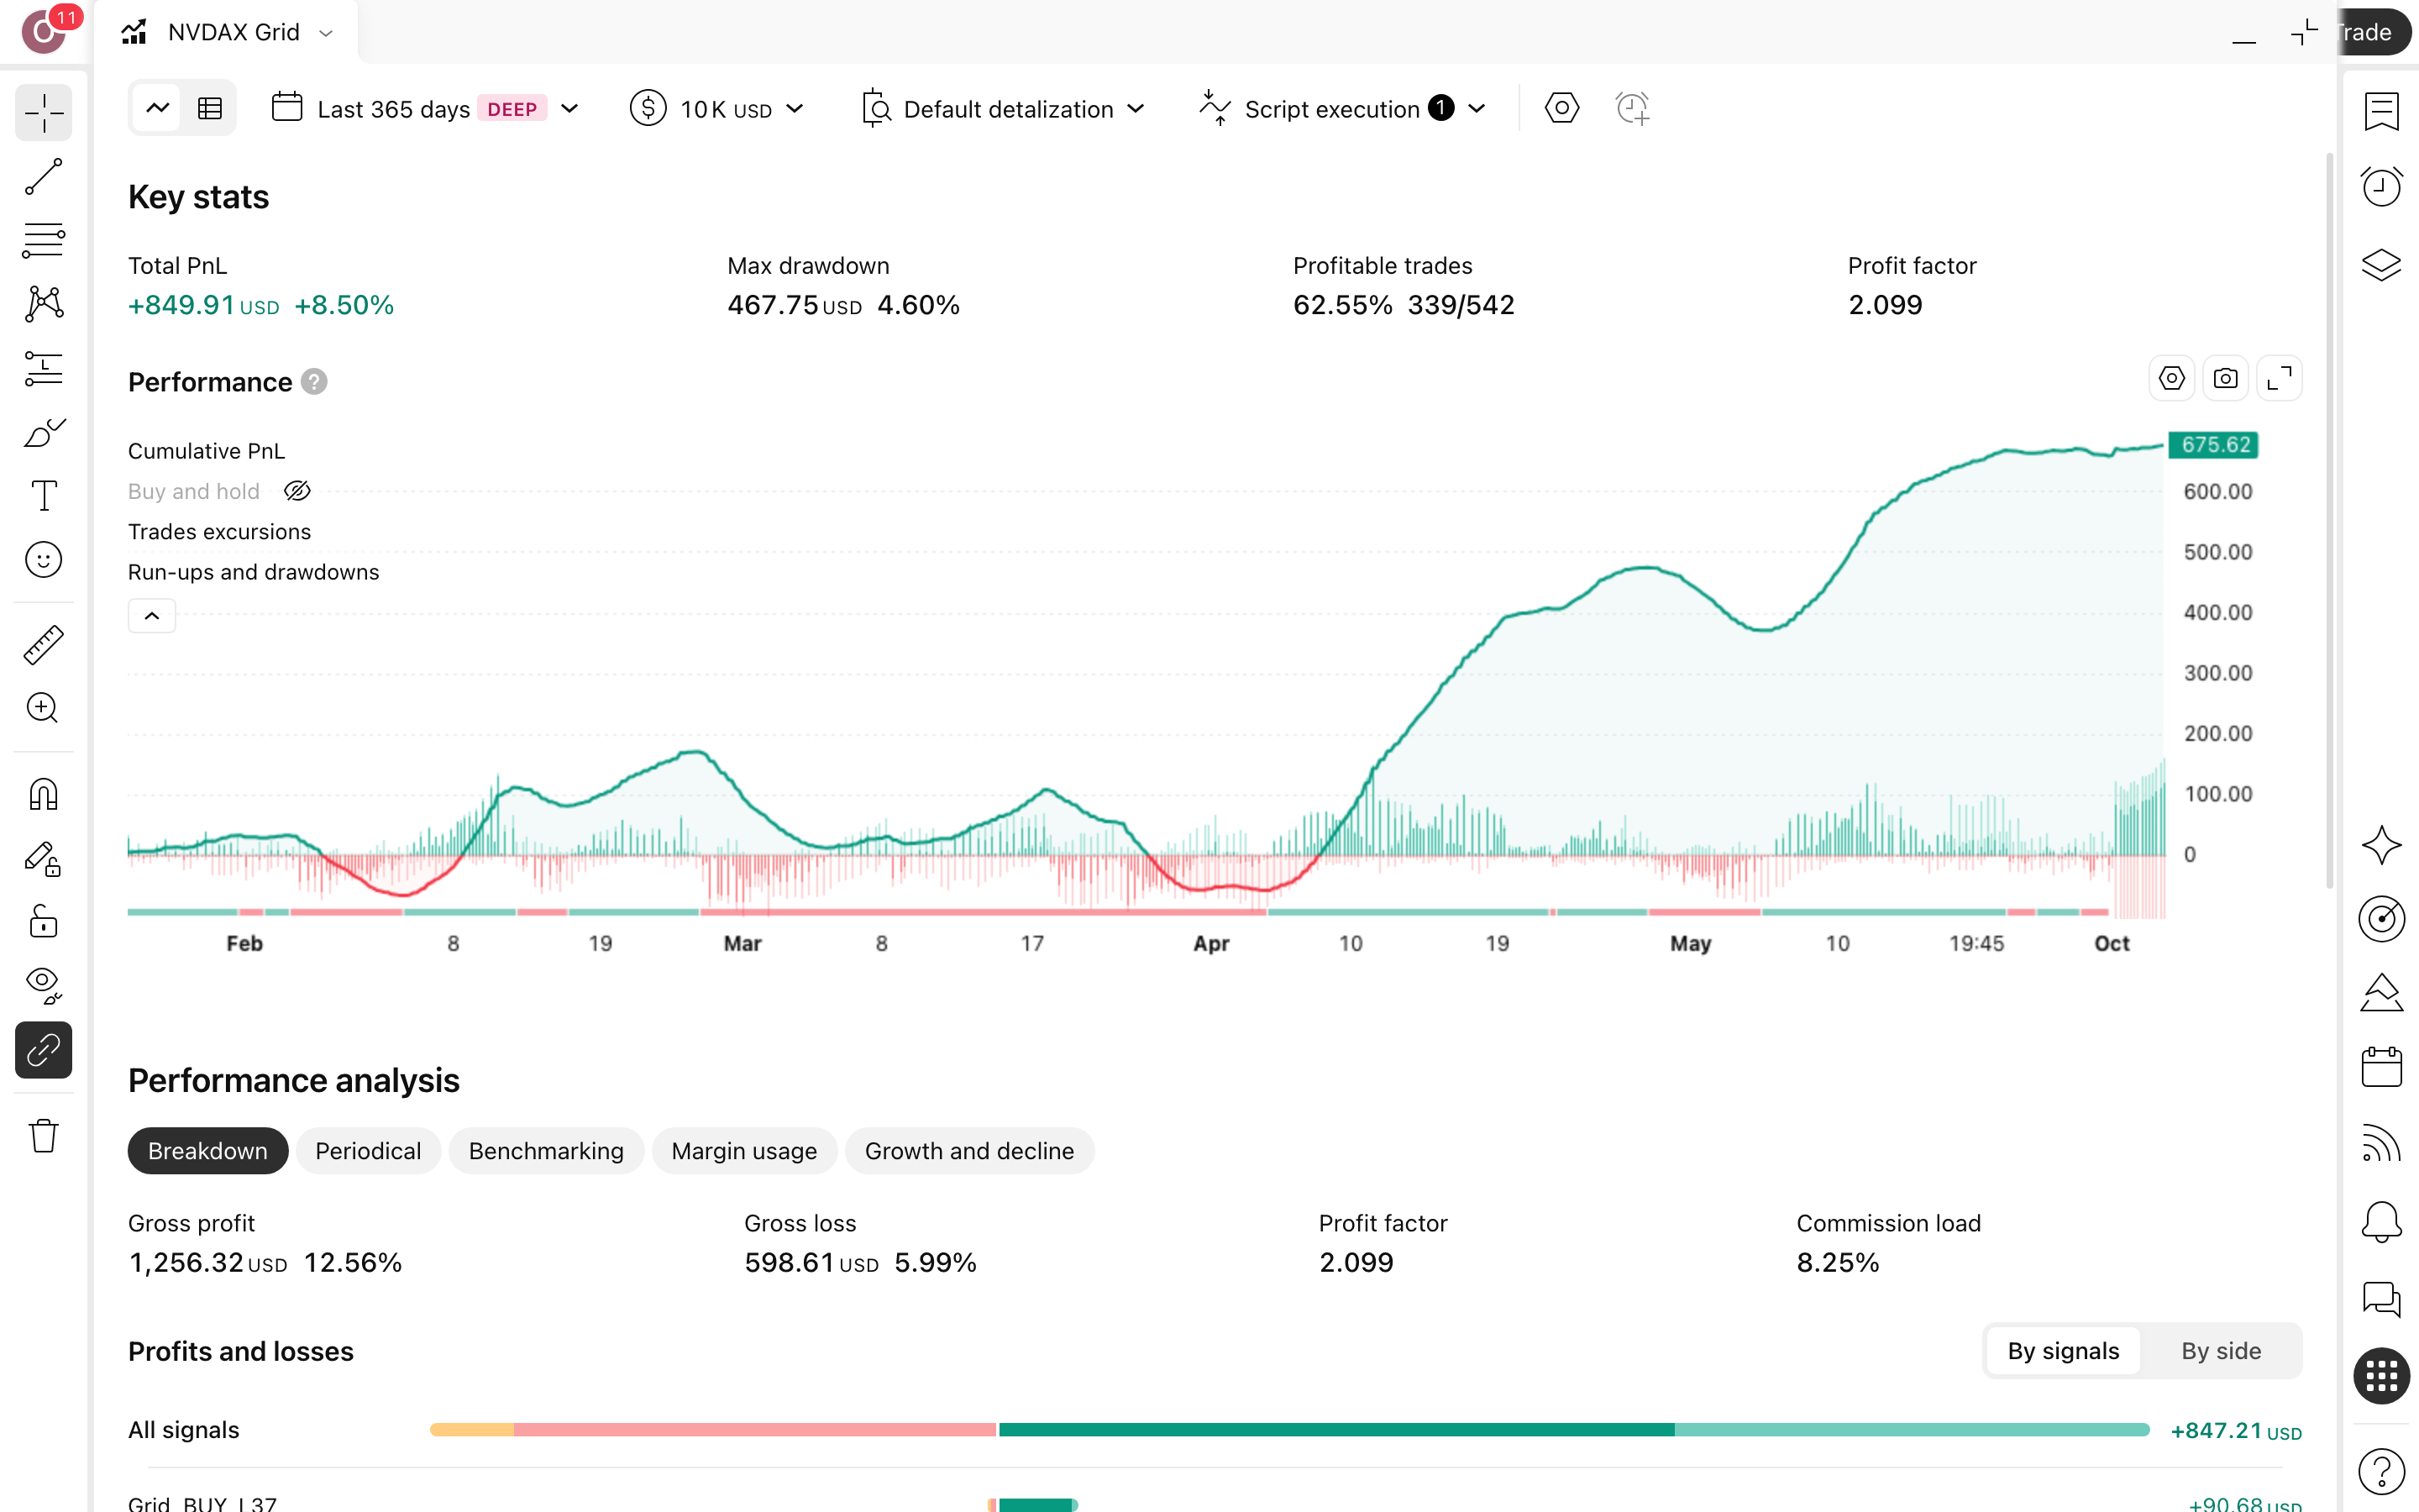Select the trend line drawing tool
The width and height of the screenshot is (2419, 1512).
(x=43, y=177)
